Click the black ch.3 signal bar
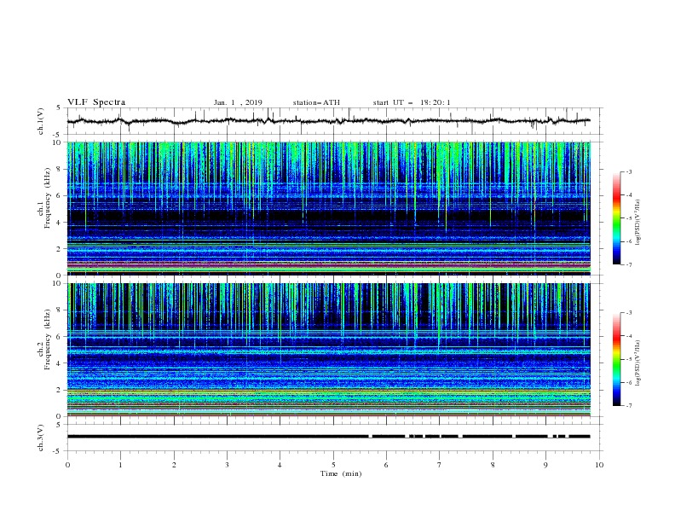The width and height of the screenshot is (675, 522). coord(329,437)
